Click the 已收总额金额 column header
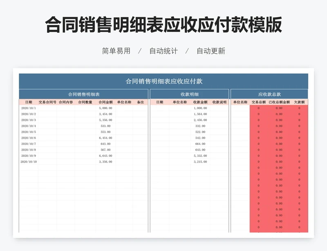Screen dimensions: 327x251 coord(279,102)
